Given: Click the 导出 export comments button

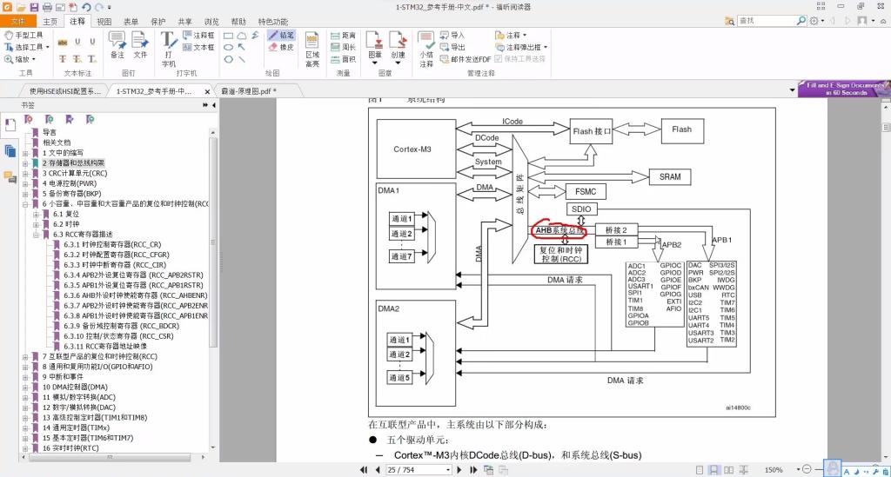Looking at the screenshot, I should point(452,47).
